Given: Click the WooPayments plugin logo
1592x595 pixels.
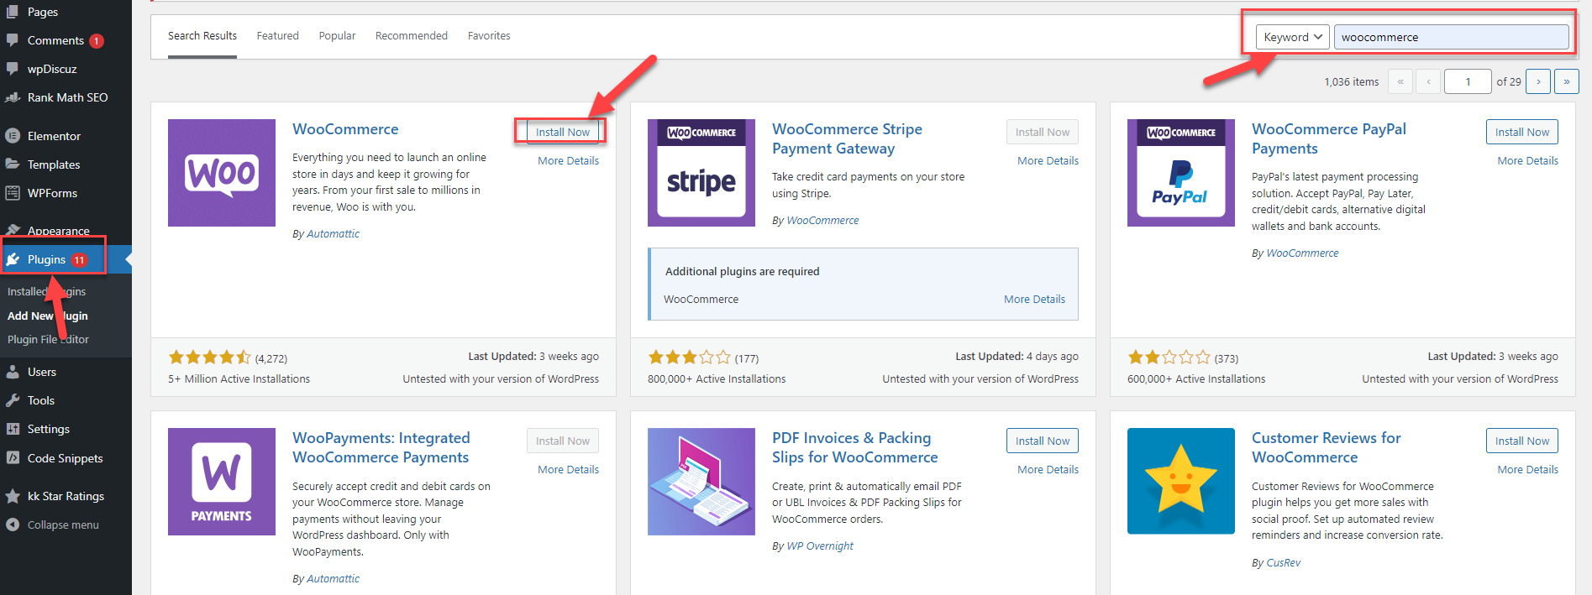Looking at the screenshot, I should [222, 482].
